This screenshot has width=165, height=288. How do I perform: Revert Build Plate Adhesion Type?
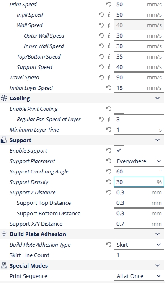click(109, 245)
